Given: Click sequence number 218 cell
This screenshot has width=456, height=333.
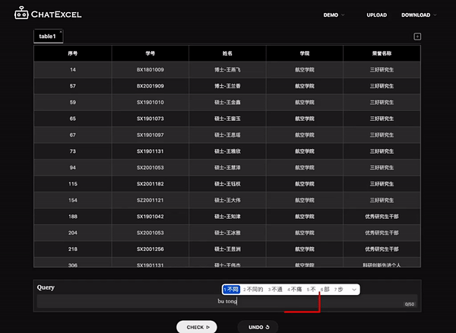Looking at the screenshot, I should (x=73, y=249).
